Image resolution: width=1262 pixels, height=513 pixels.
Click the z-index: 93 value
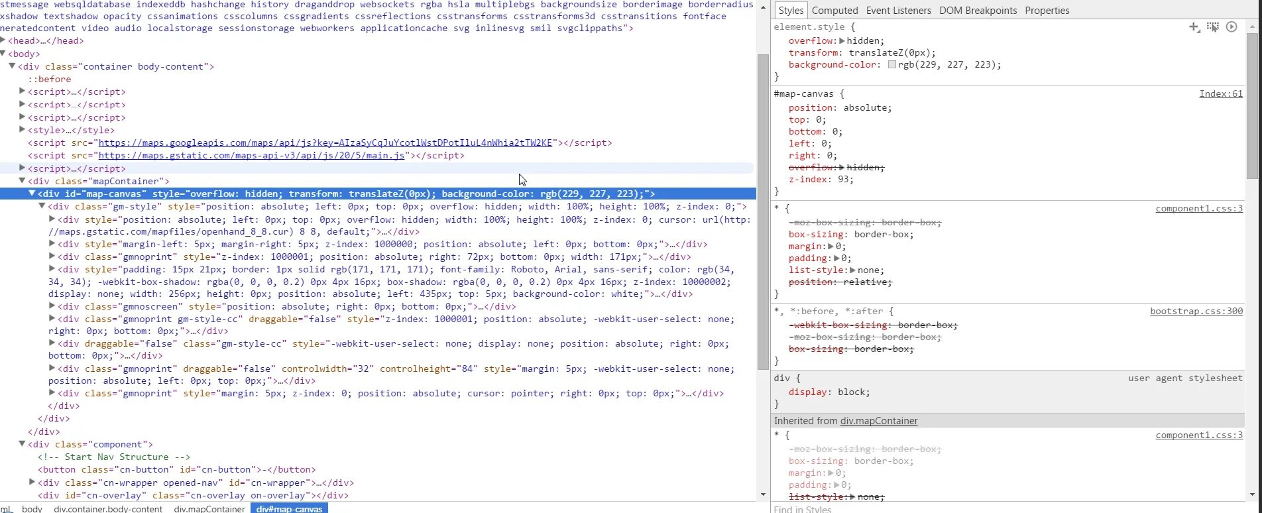point(844,180)
